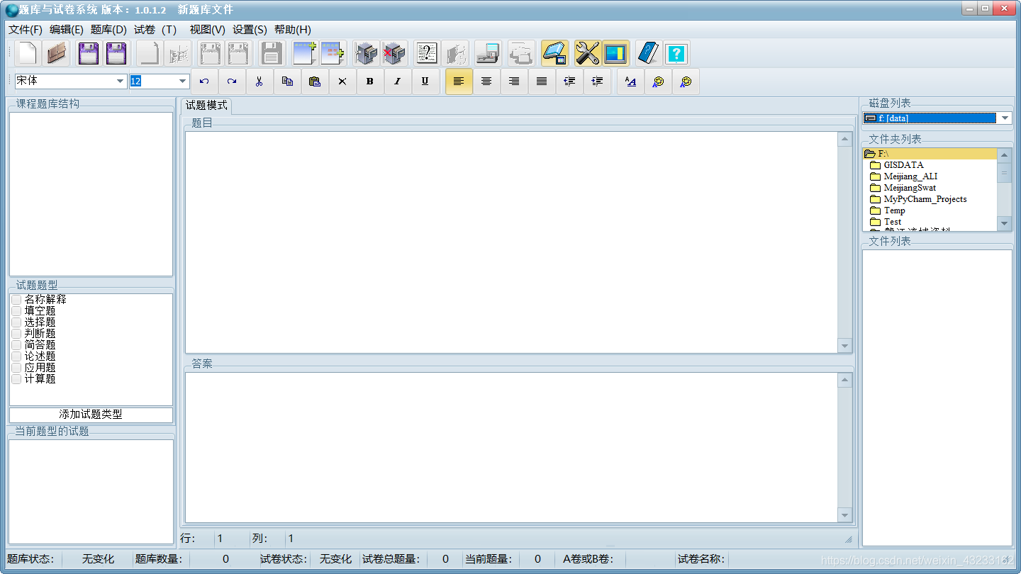Click inside the 答案 text area
This screenshot has height=574, width=1021.
point(511,448)
